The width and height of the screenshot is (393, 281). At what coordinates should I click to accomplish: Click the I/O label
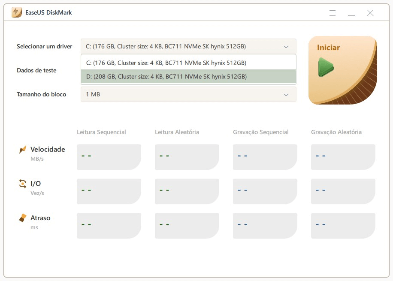(x=36, y=184)
